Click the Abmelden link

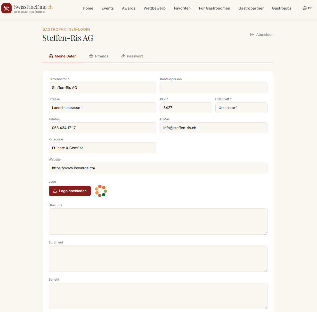coord(262,35)
